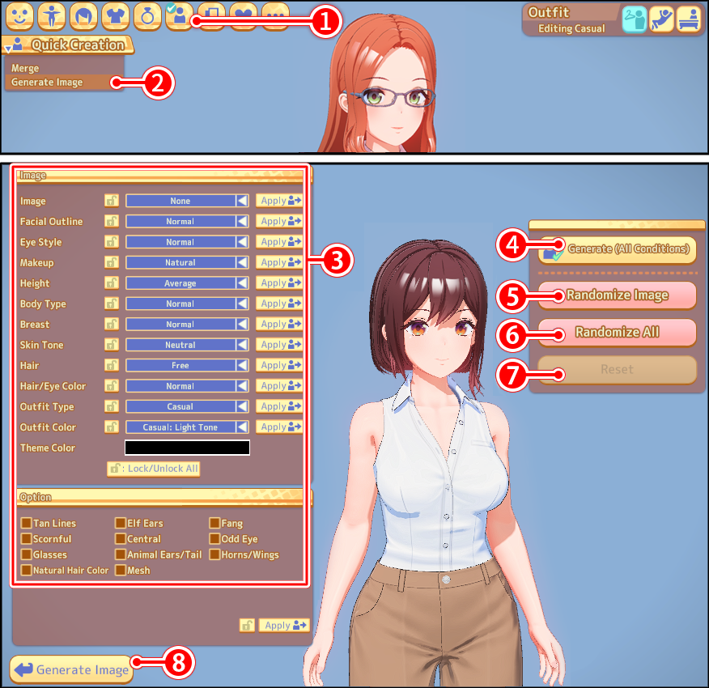Switch to the casual outfit hanger icon
Image resolution: width=709 pixels, height=688 pixels.
[634, 19]
